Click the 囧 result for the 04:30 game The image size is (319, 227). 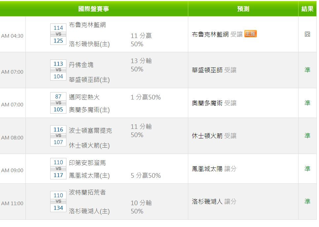tap(307, 34)
